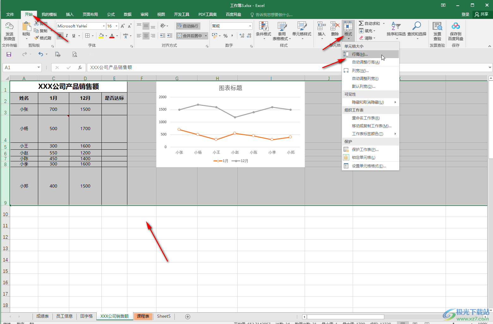Switch to the 课程表 sheet tab
The image size is (493, 324).
[143, 316]
